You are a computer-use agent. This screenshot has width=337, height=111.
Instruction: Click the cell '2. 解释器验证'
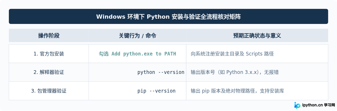pos(49,72)
